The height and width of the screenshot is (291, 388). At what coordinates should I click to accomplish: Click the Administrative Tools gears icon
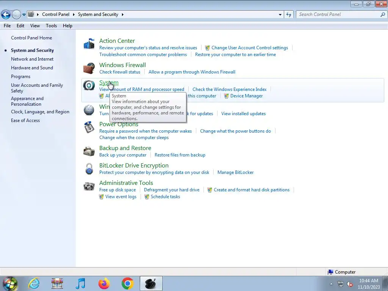[x=89, y=186]
